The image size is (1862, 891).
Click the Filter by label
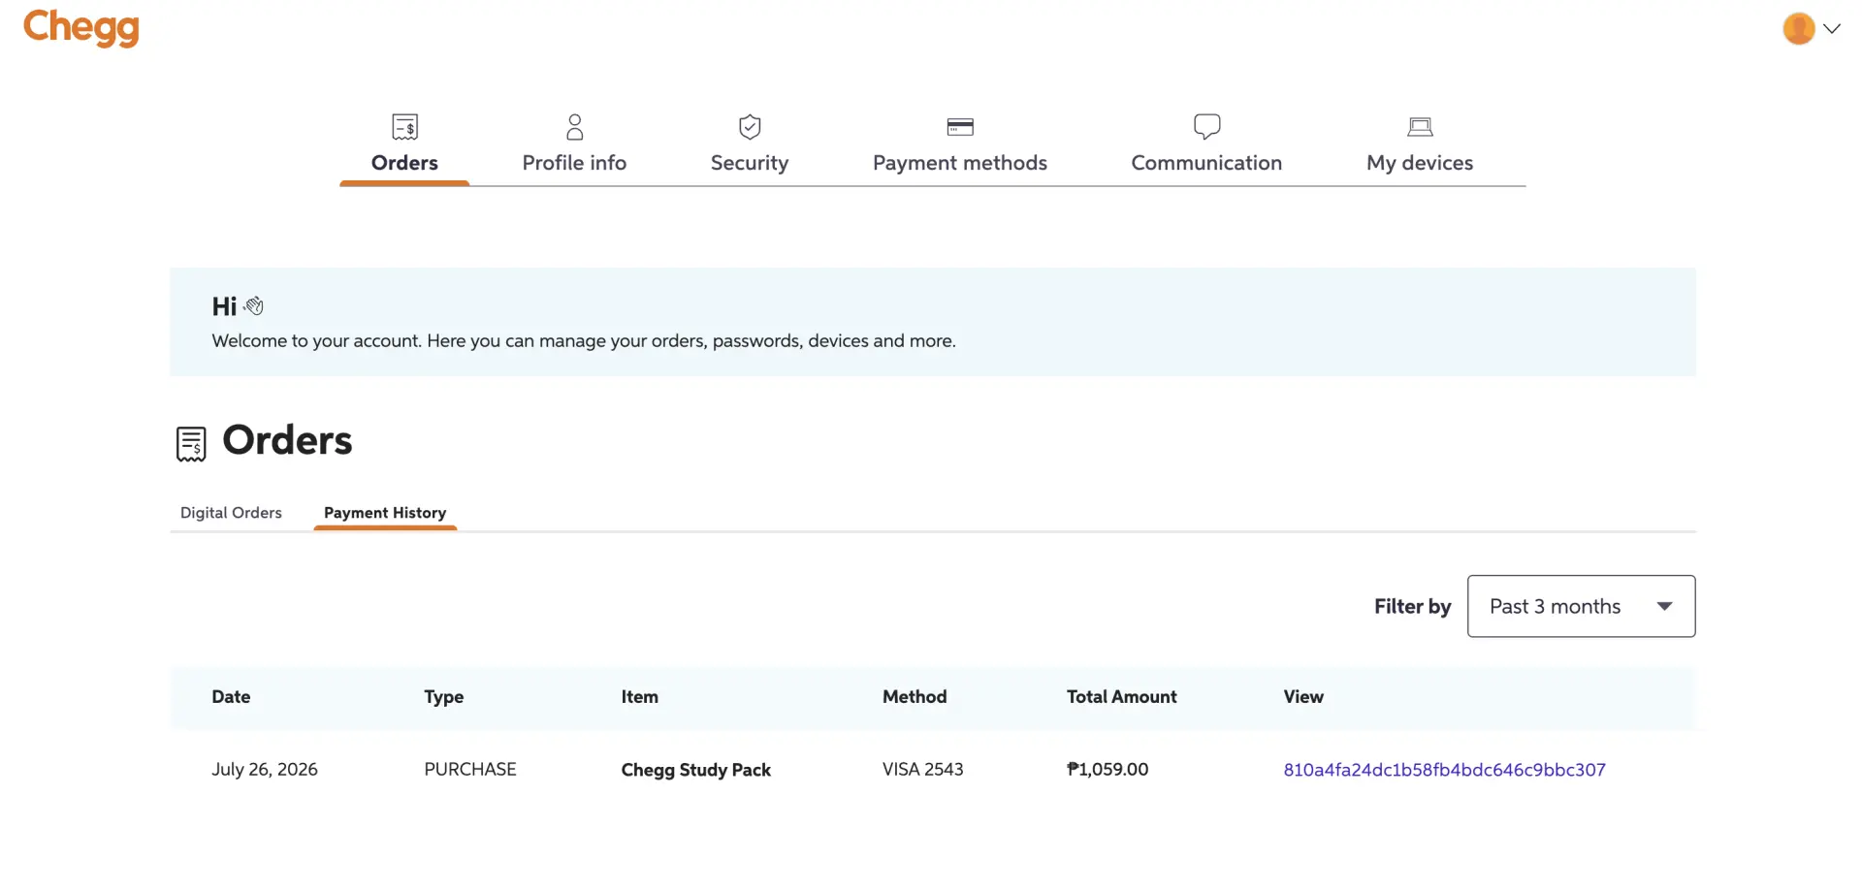point(1413,607)
